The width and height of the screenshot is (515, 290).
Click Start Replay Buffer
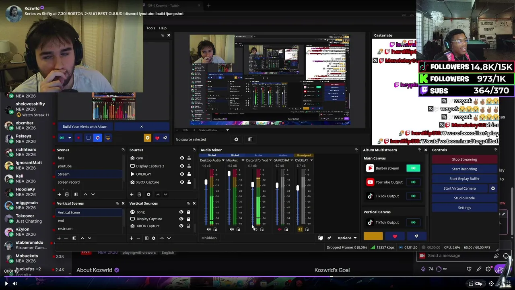coord(464,178)
